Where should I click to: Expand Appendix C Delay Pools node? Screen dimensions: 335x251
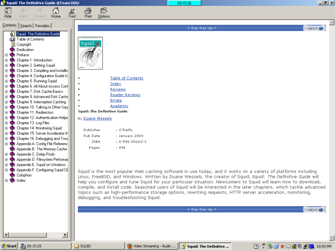(6, 154)
